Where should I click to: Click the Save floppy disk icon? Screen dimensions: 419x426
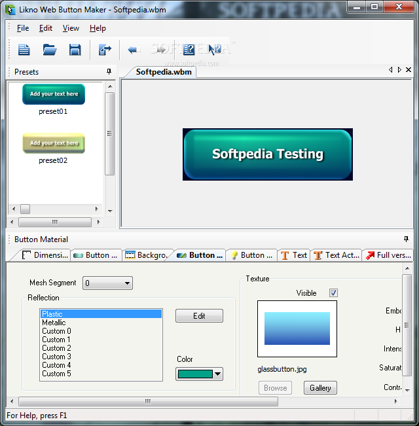coord(75,50)
